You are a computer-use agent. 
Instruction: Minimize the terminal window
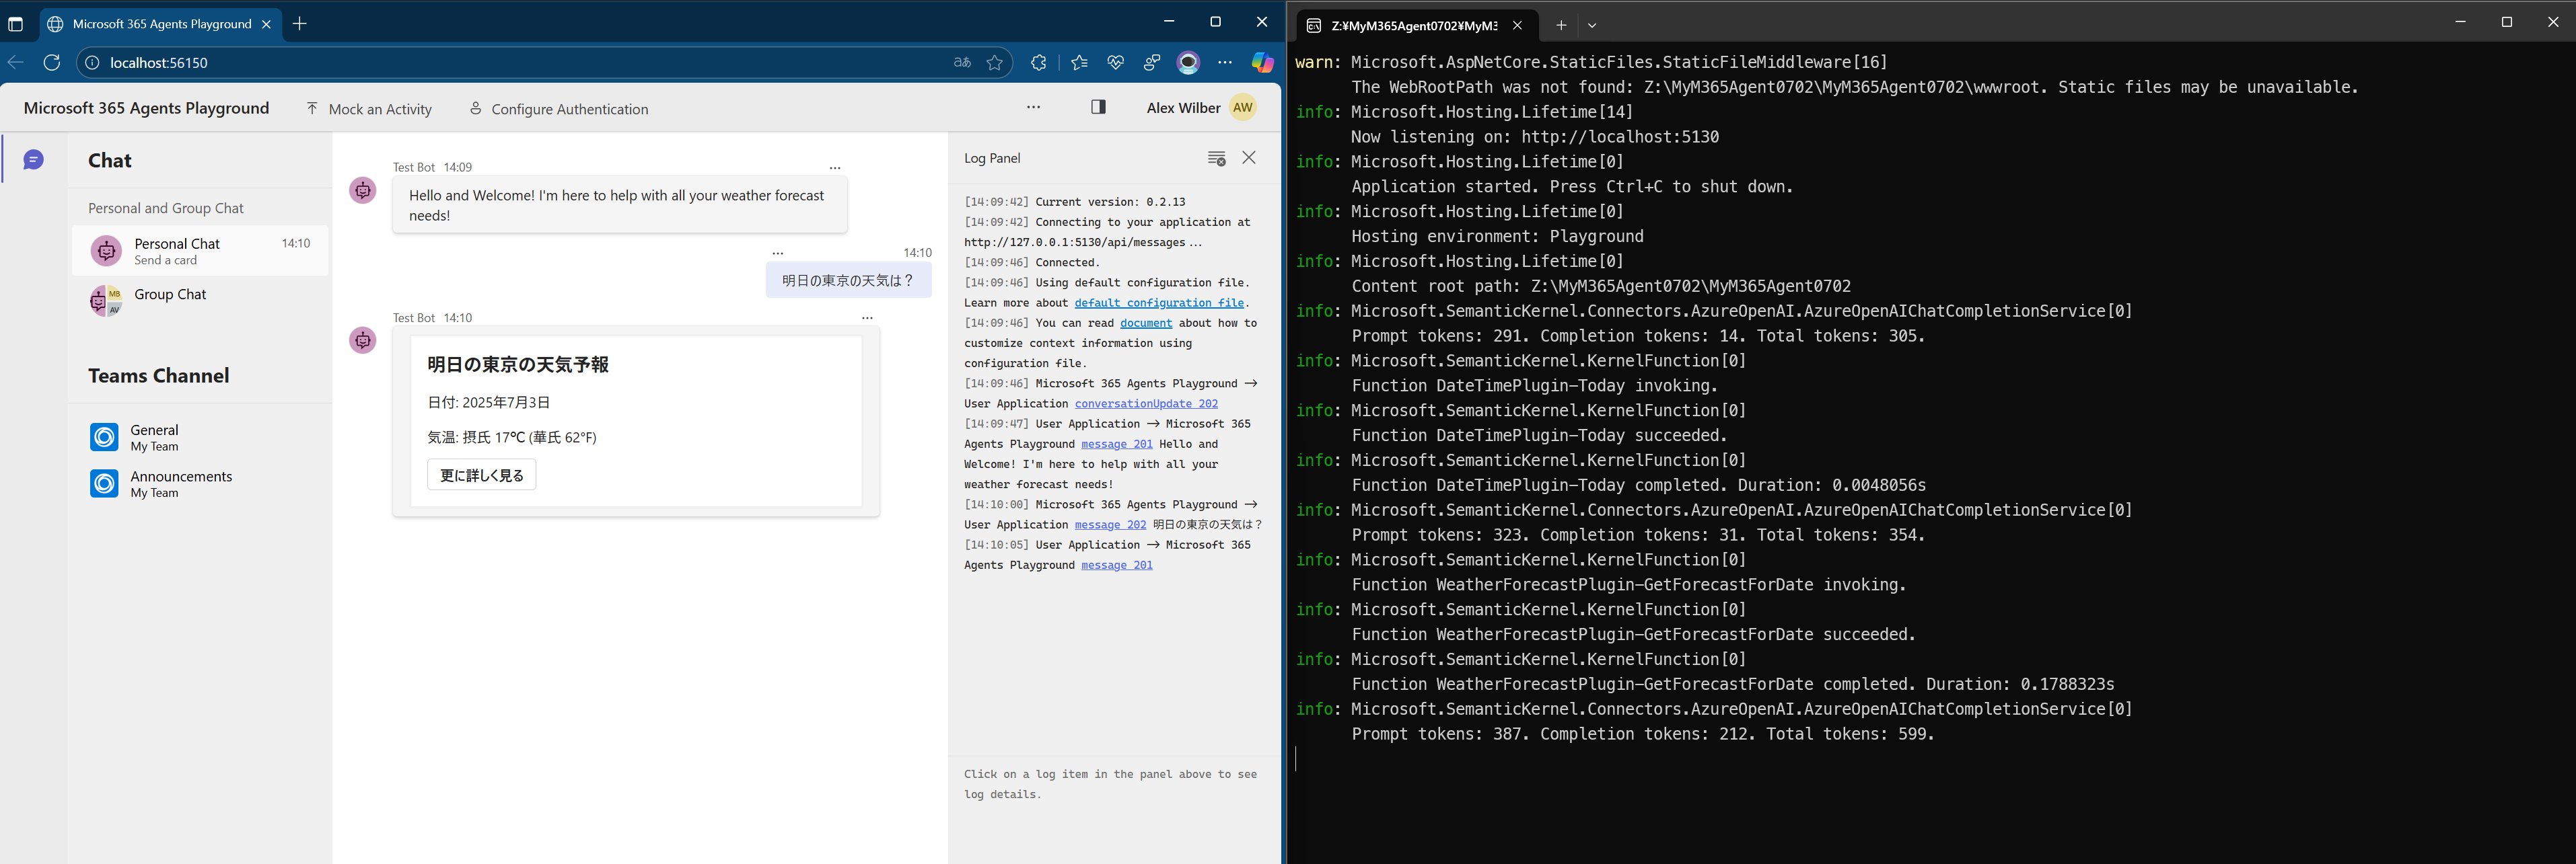click(x=2460, y=21)
